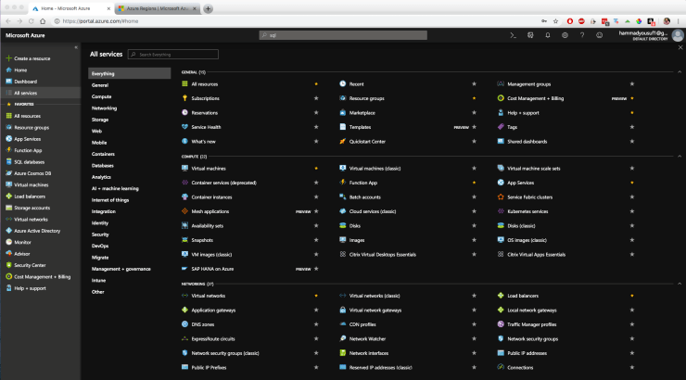Click the browser back arrow

tap(8, 21)
